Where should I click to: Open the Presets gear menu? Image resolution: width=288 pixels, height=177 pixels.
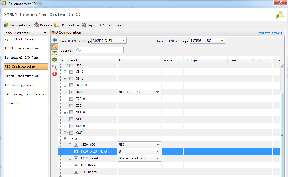[x=43, y=25]
